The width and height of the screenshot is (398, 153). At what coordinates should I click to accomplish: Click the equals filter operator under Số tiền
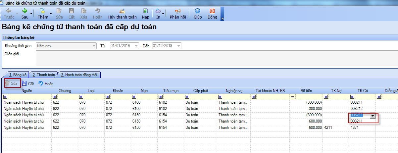[x=293, y=97]
